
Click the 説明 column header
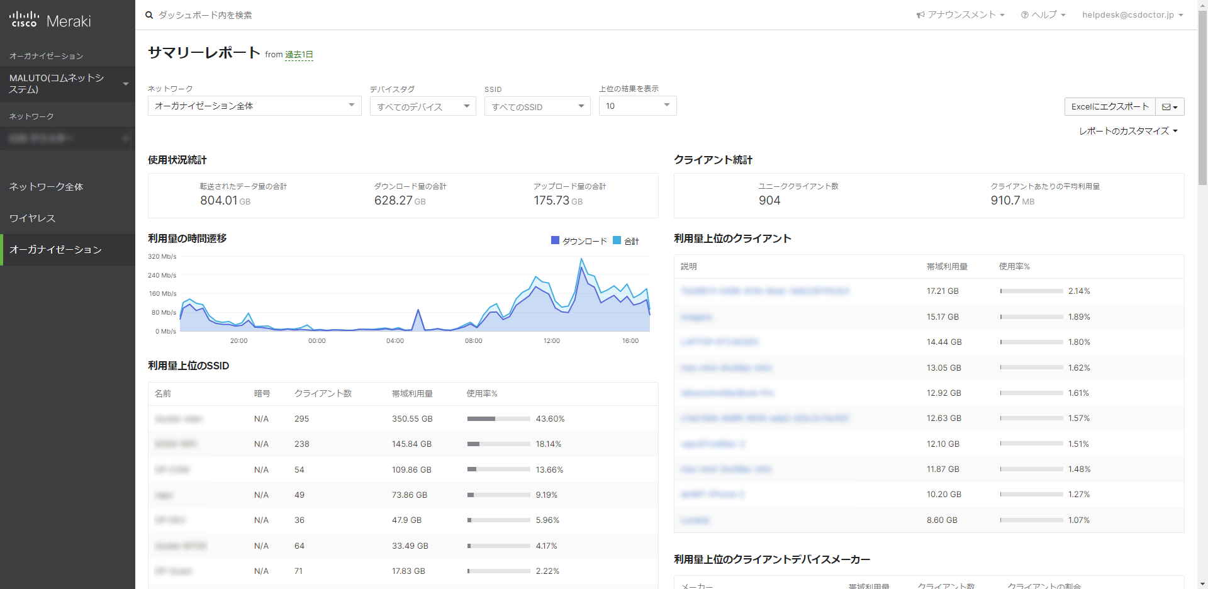(x=689, y=266)
